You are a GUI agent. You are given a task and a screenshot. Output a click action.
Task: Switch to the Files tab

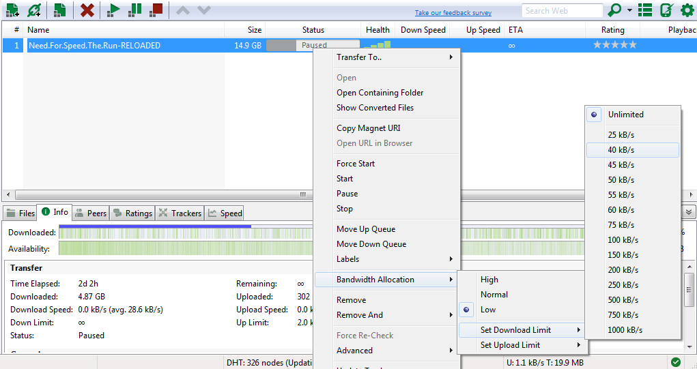point(20,213)
